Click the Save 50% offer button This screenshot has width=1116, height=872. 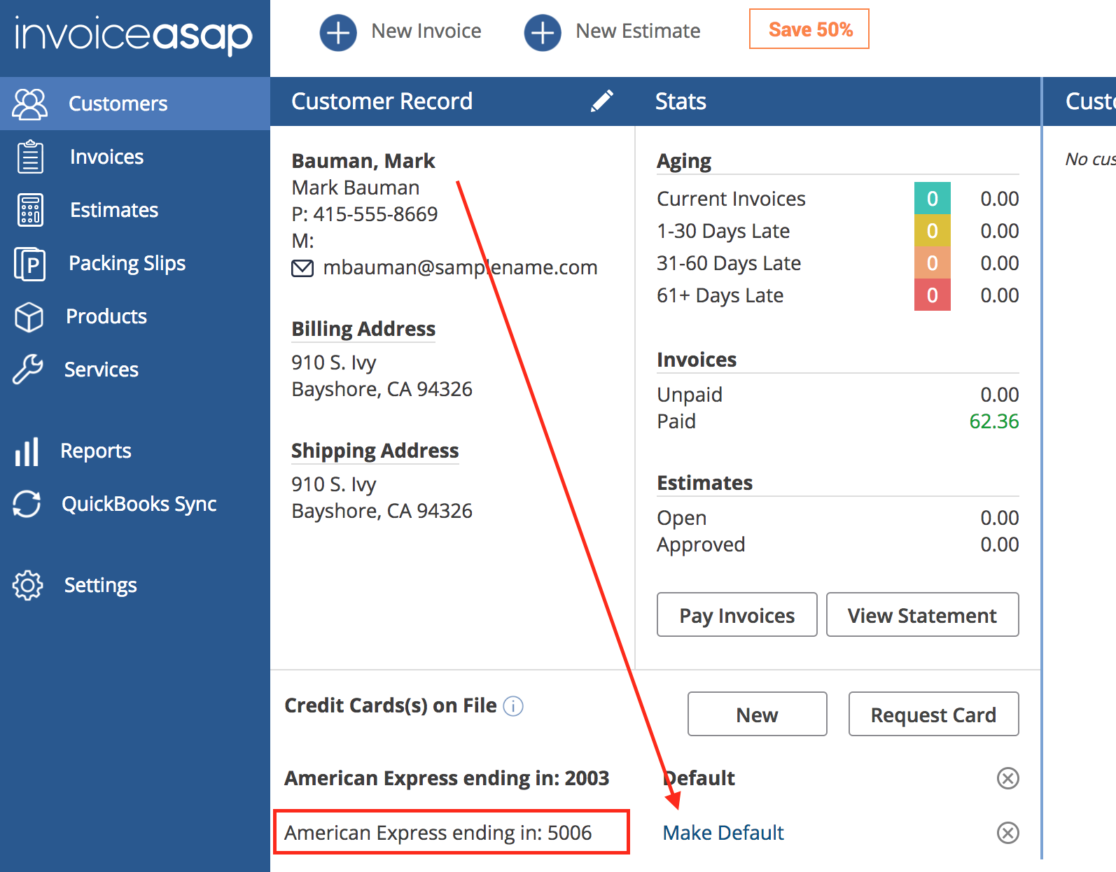pos(809,29)
